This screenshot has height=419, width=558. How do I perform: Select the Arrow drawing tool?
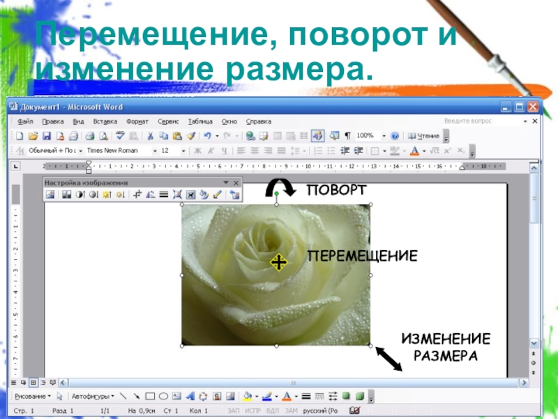click(x=136, y=396)
